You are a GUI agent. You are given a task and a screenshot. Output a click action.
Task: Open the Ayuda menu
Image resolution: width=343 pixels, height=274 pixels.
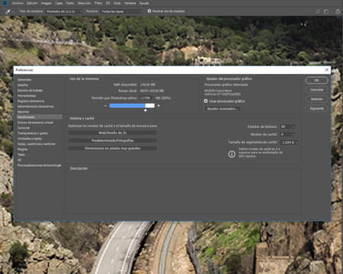144,3
